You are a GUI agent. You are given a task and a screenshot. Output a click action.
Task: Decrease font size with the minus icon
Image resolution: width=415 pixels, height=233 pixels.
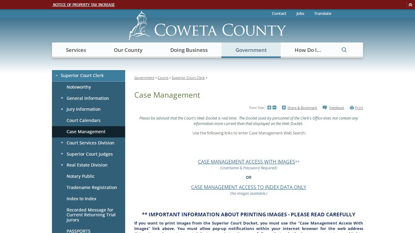pyautogui.click(x=274, y=108)
